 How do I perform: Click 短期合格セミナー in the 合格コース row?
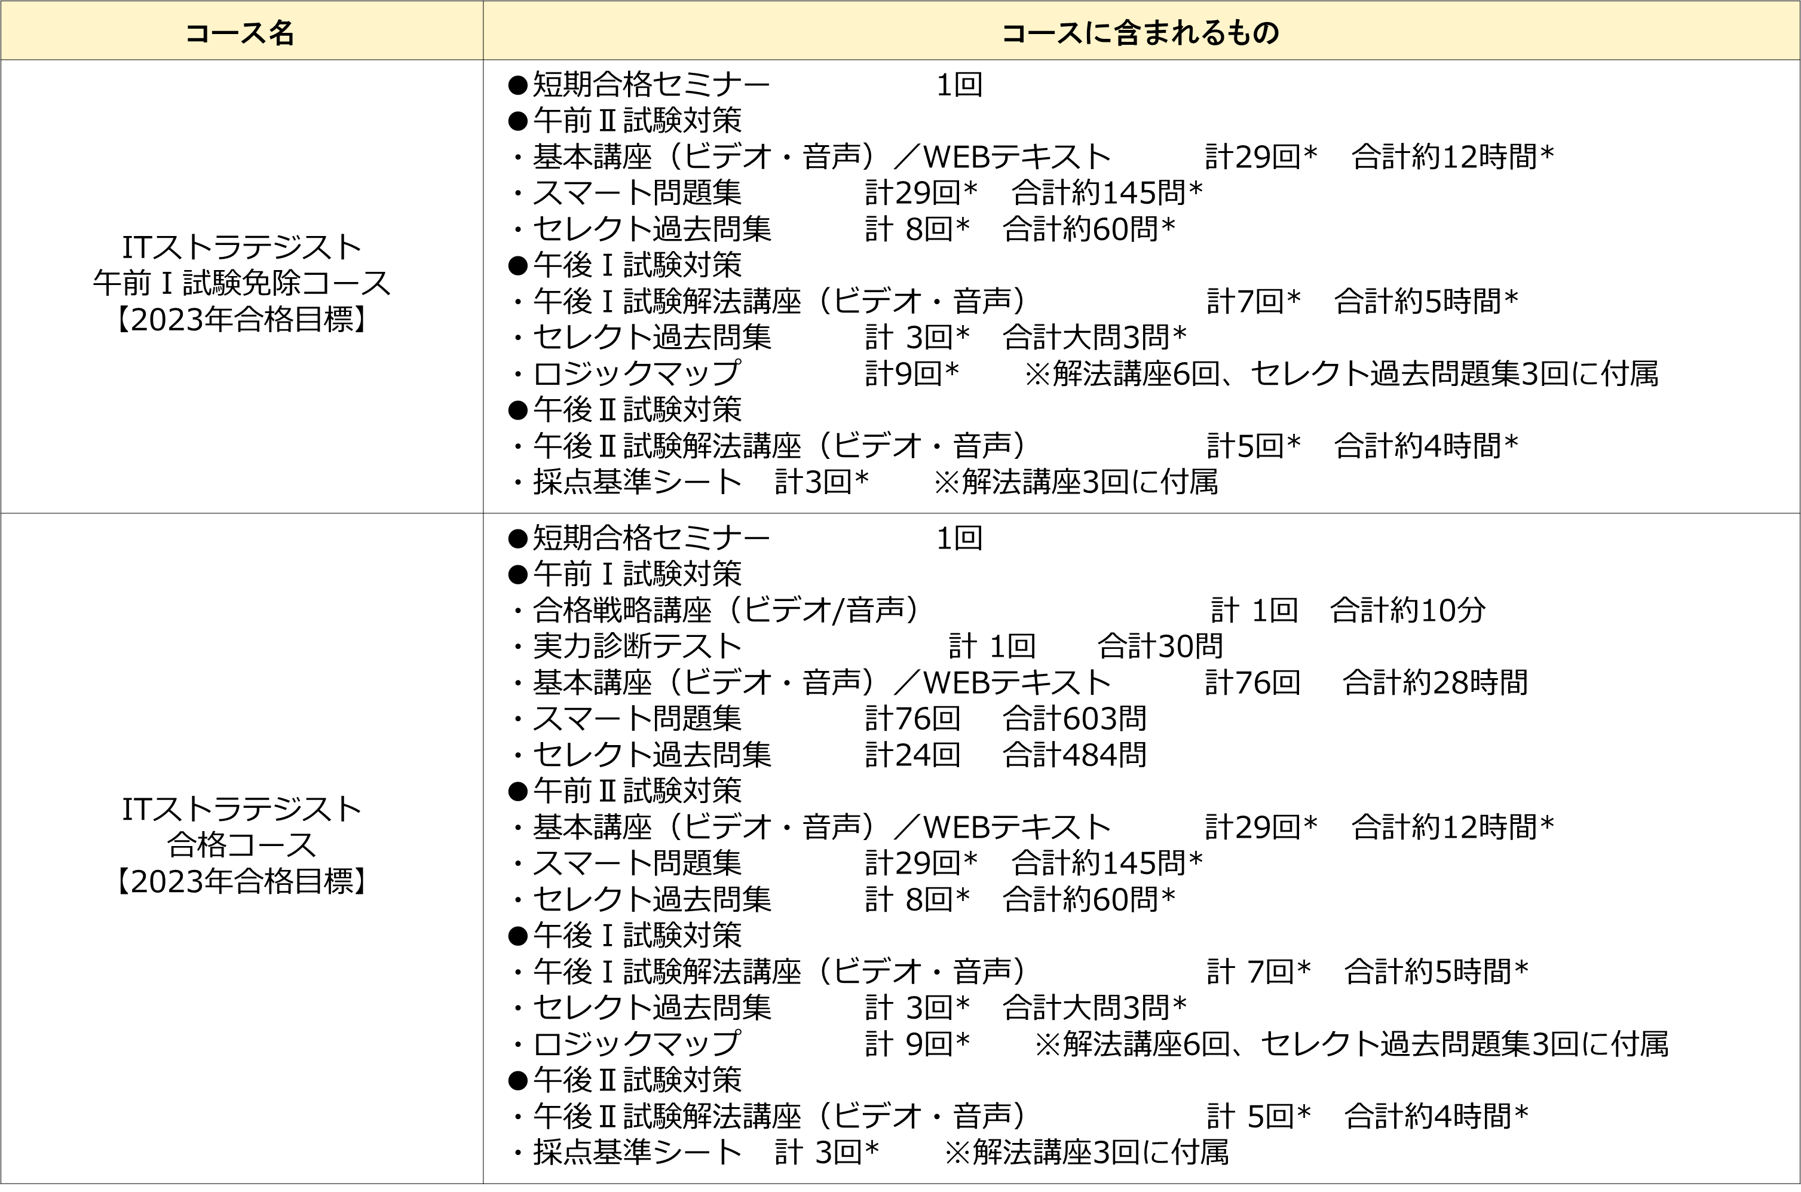point(651,538)
